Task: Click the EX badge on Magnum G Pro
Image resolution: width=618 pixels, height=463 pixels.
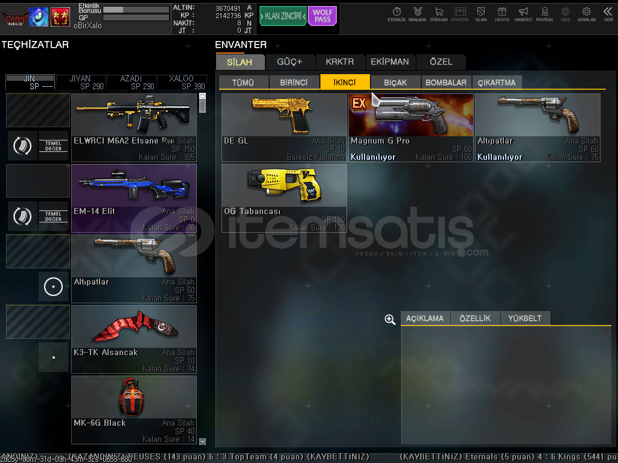Action: click(359, 103)
